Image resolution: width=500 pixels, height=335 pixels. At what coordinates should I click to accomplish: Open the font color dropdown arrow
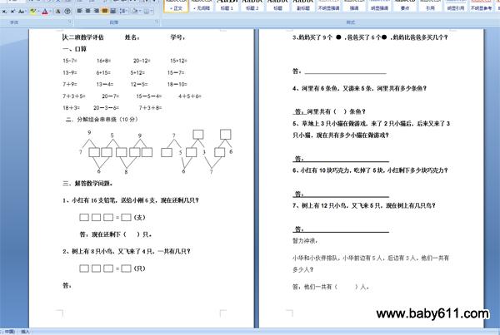pyautogui.click(x=50, y=12)
